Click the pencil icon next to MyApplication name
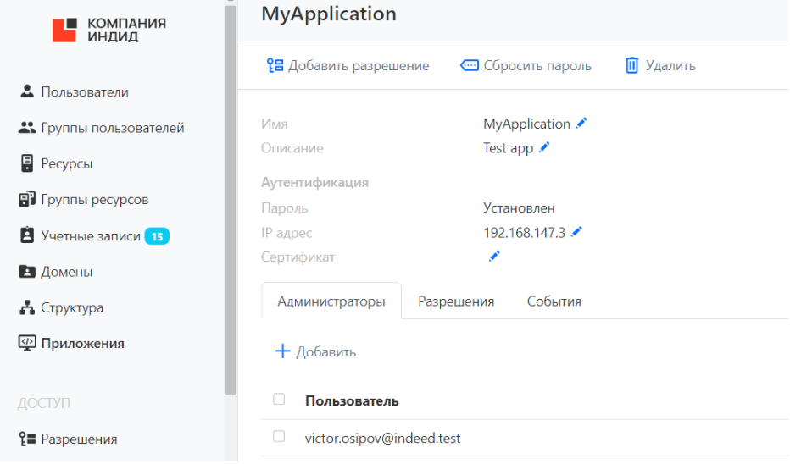This screenshot has width=790, height=464. pos(581,124)
